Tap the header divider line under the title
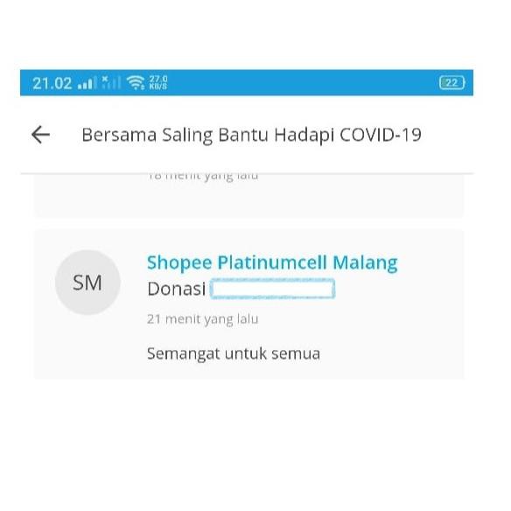 247,174
